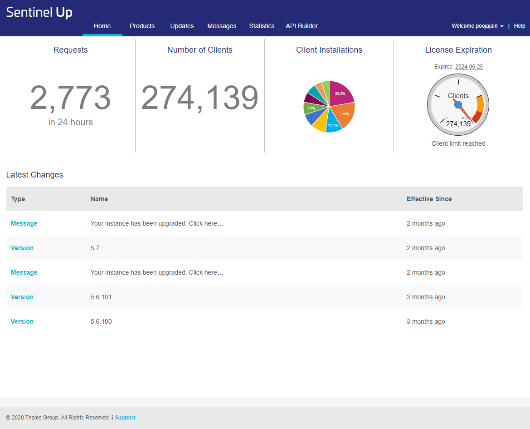Click the Requests heading
Viewport: 530px width, 429px height.
click(x=70, y=50)
